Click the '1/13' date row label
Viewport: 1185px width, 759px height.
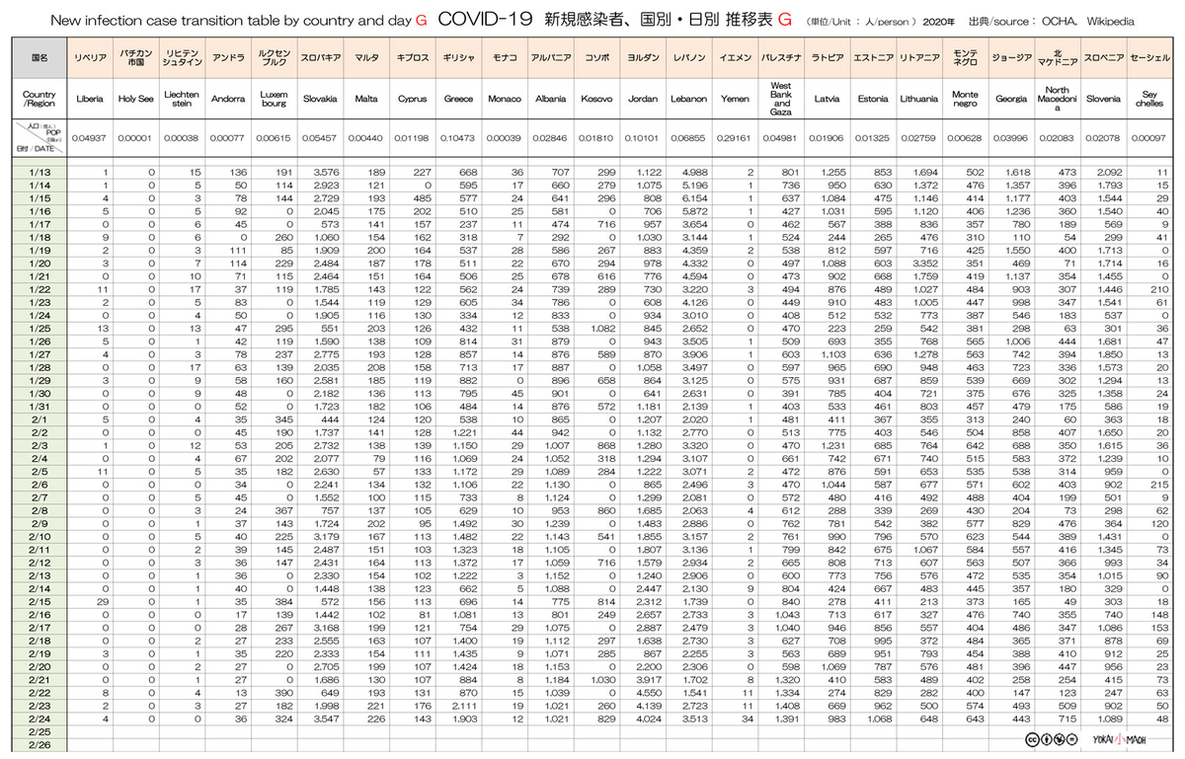coord(39,172)
